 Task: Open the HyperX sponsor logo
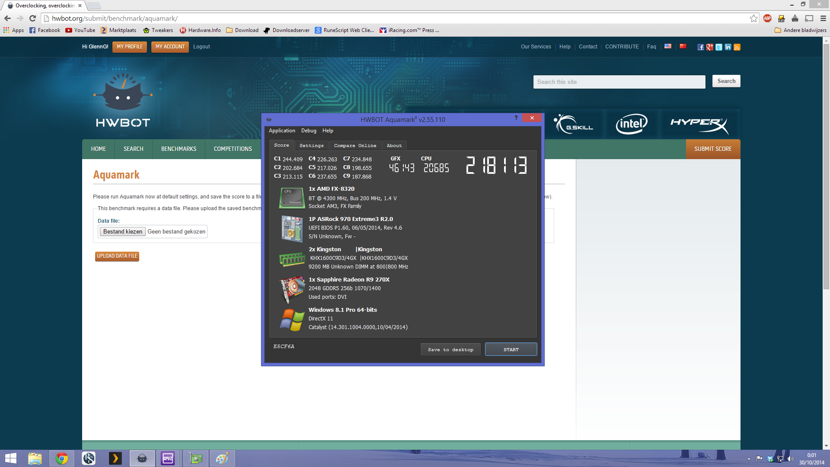699,125
